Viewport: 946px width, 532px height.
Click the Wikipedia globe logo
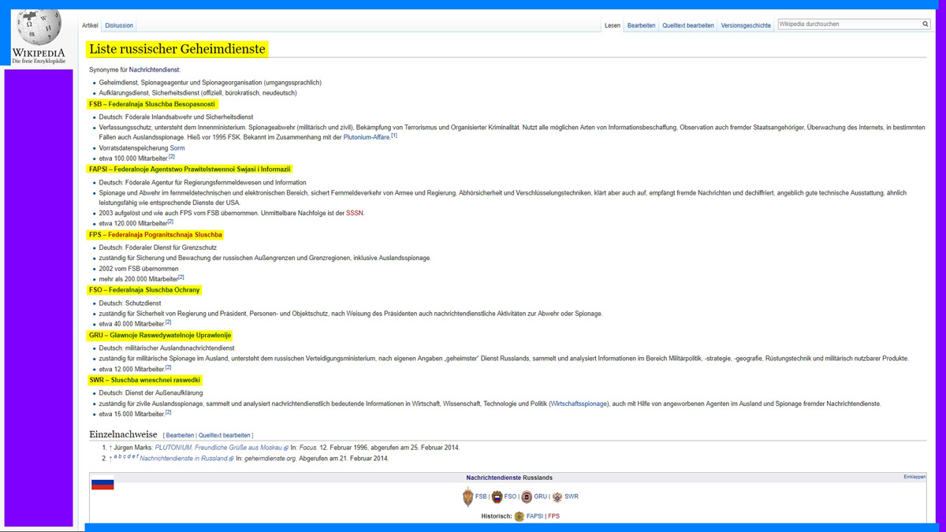pos(39,29)
